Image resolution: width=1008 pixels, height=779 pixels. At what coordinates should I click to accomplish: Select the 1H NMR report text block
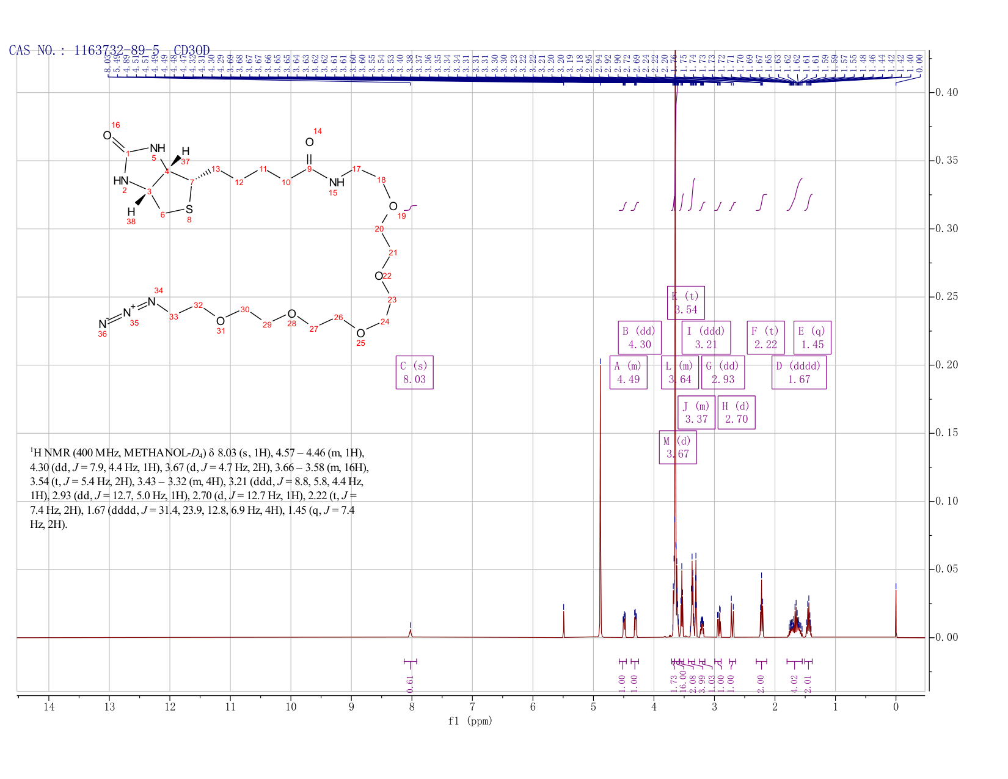[200, 489]
